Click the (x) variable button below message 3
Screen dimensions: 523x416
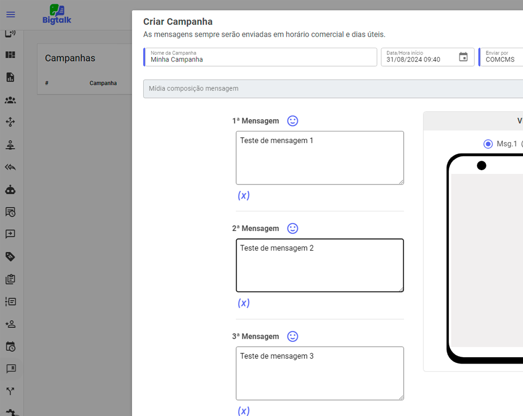(243, 411)
